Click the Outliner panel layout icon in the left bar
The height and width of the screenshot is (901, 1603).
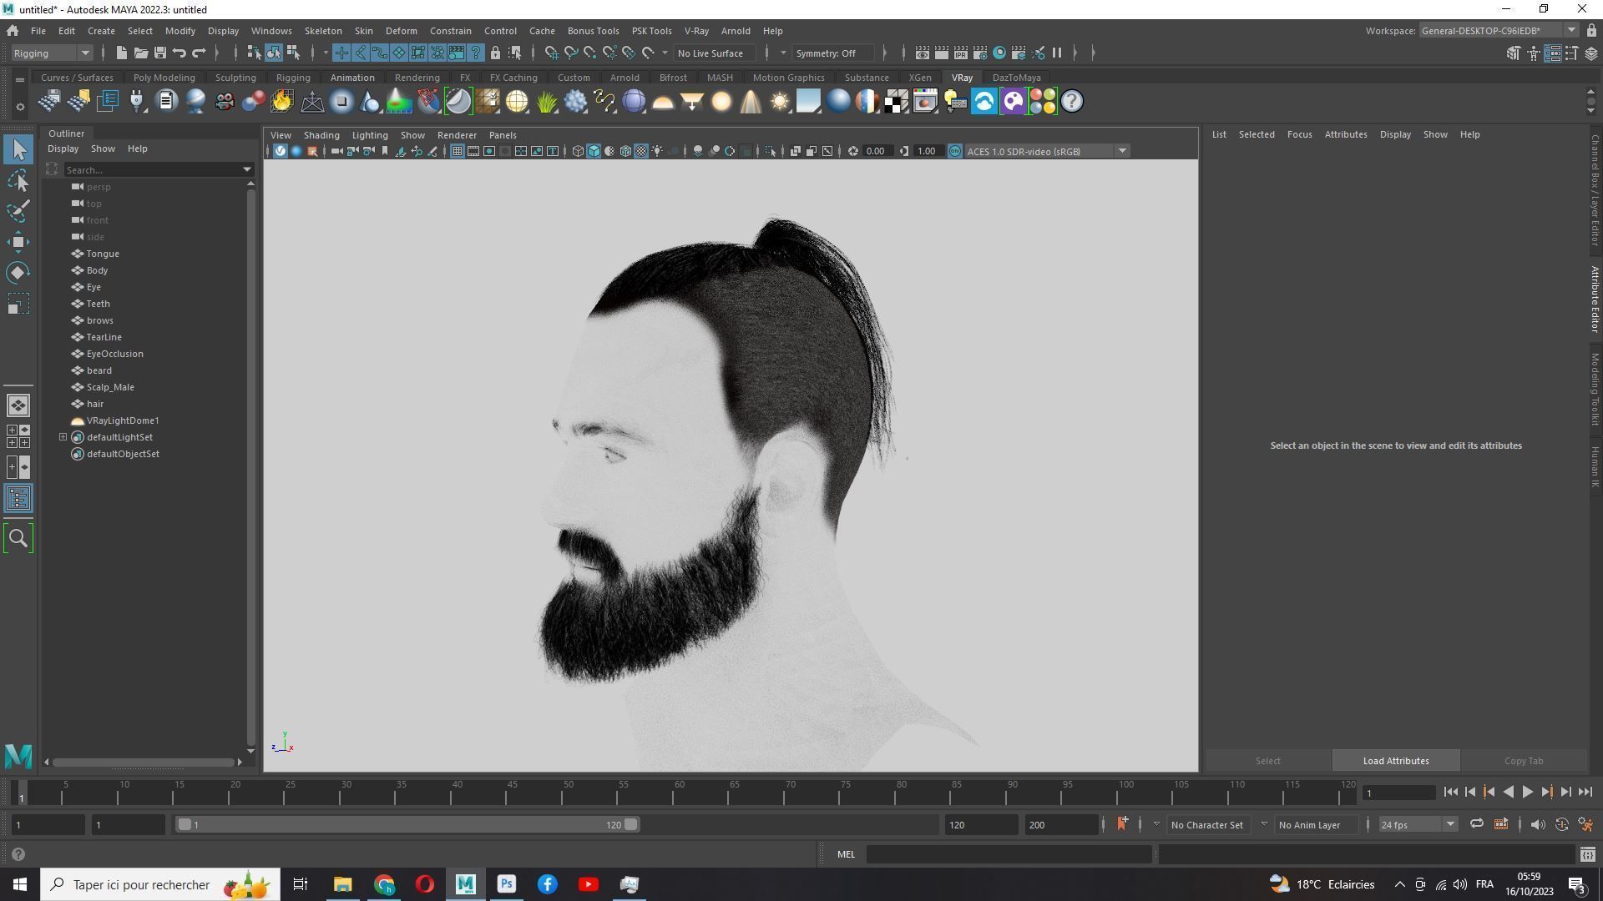pos(18,499)
